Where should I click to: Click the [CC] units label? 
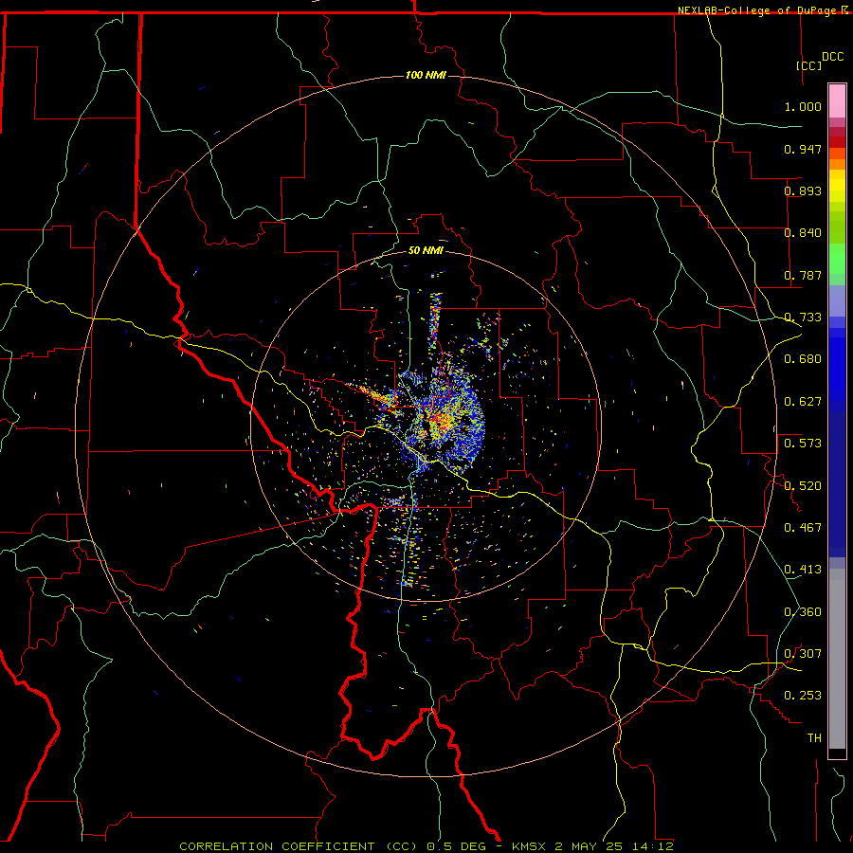pos(809,65)
